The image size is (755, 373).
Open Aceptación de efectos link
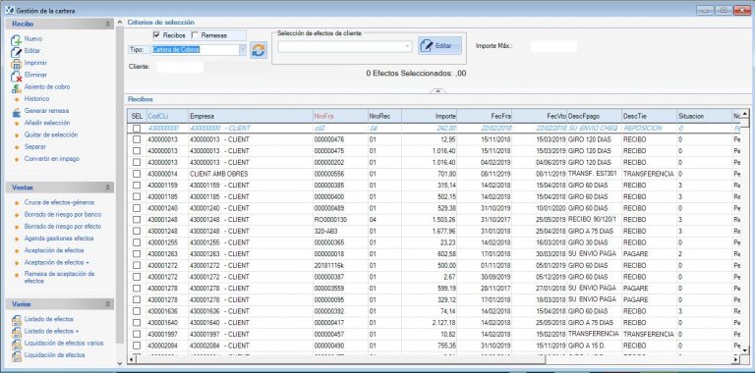point(54,250)
